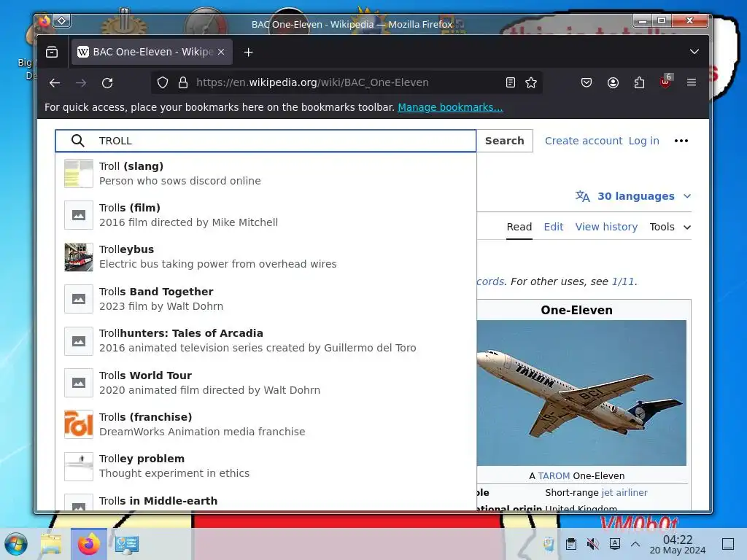Screen dimensions: 747x560
Task: Select Trolley problem suggestion
Action: tap(266, 466)
